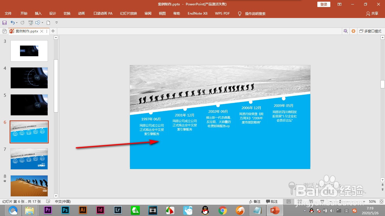Click the 中文(中国) language indicator
The width and height of the screenshot is (385, 216).
click(x=63, y=202)
